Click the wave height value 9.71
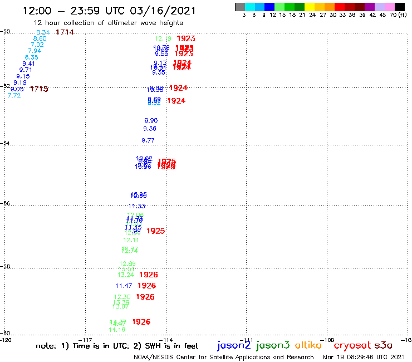The image size is (412, 362). [x=26, y=70]
